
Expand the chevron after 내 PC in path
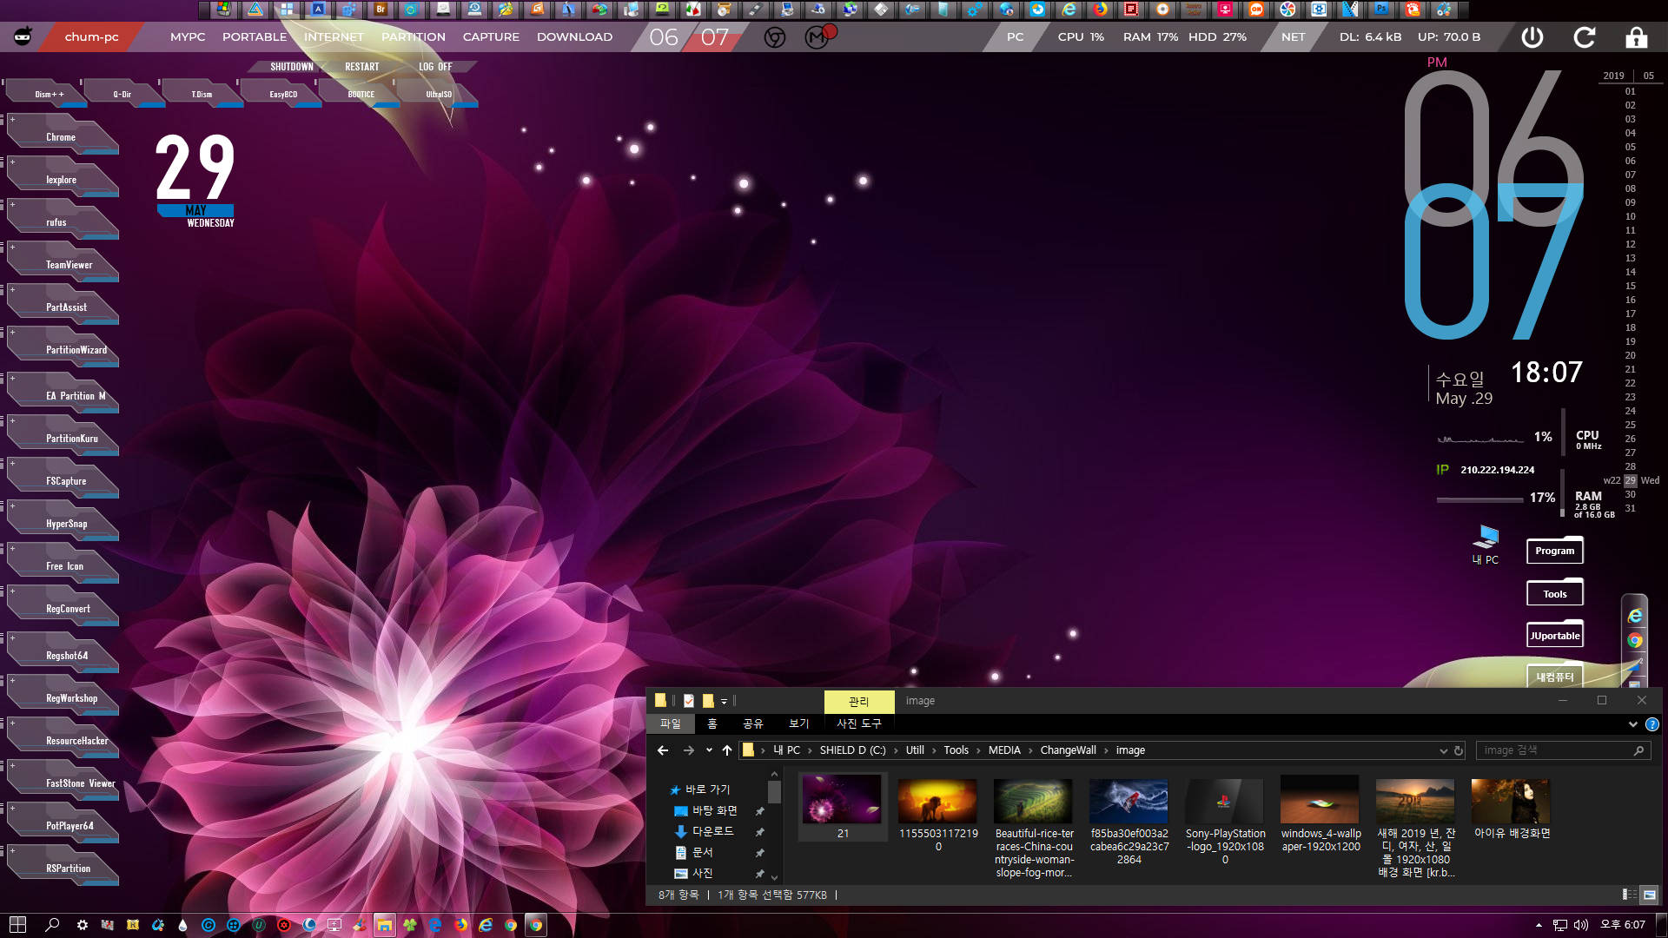coord(810,750)
